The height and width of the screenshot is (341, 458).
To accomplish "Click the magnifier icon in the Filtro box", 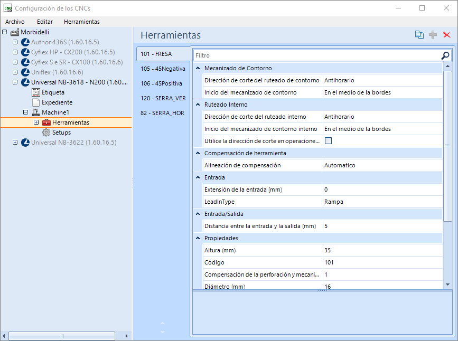I will (x=445, y=55).
